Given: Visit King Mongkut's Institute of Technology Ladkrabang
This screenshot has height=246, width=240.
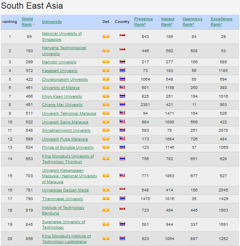Looking at the screenshot, I should click(x=66, y=239).
